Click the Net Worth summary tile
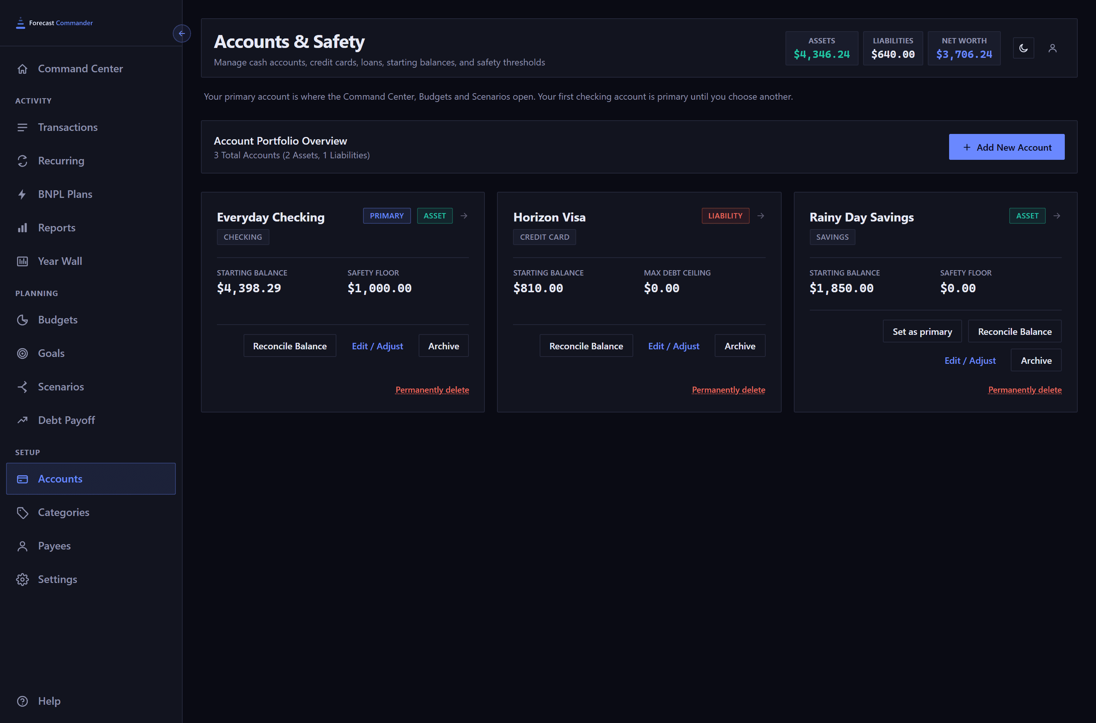Image resolution: width=1096 pixels, height=723 pixels. coord(964,48)
